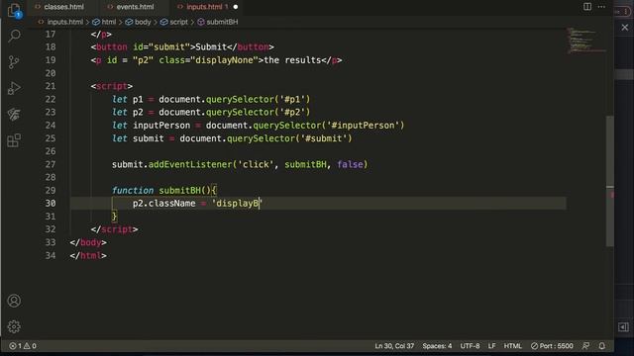The image size is (634, 356).
Task: Select the inputs.html tab
Action: 204,7
